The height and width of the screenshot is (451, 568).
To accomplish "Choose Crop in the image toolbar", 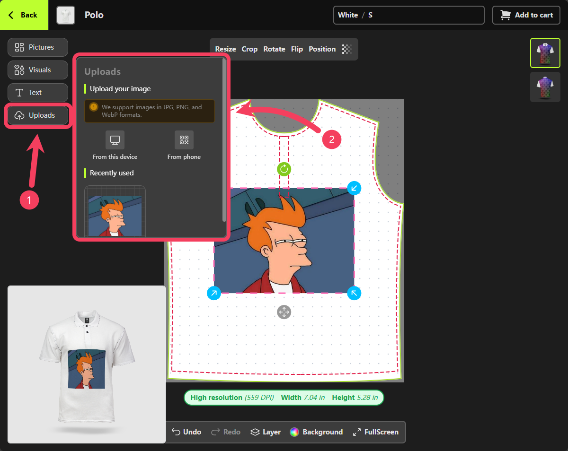I will pyautogui.click(x=249, y=49).
